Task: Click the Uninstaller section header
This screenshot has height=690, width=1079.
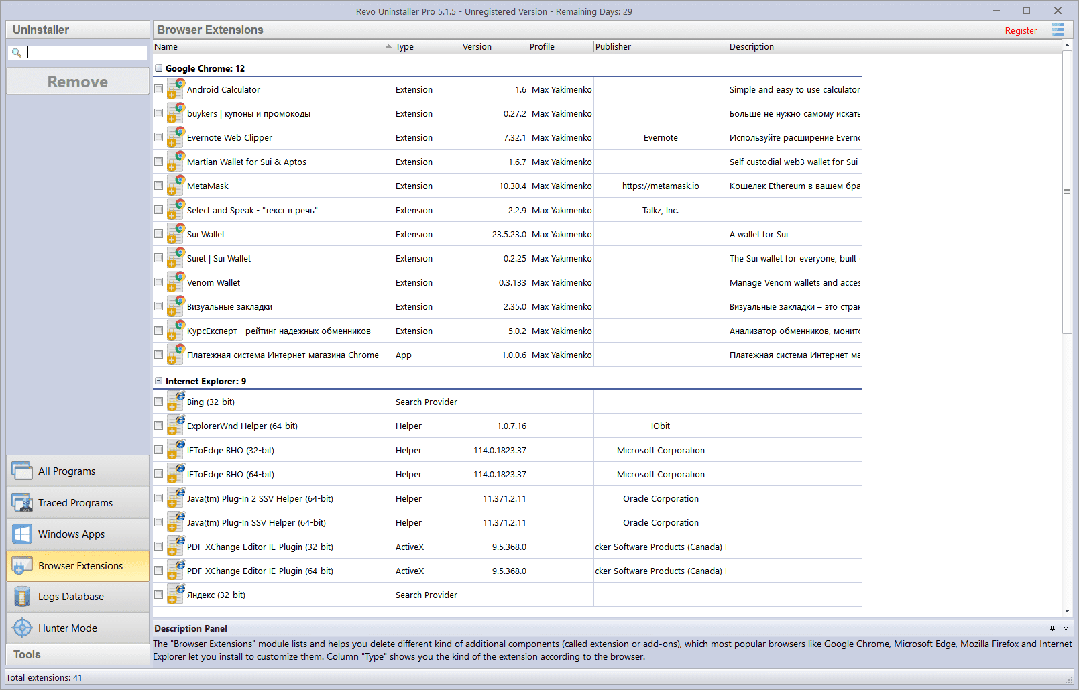Action: (78, 30)
